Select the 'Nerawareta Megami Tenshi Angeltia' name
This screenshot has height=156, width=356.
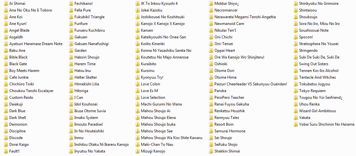[245, 17]
